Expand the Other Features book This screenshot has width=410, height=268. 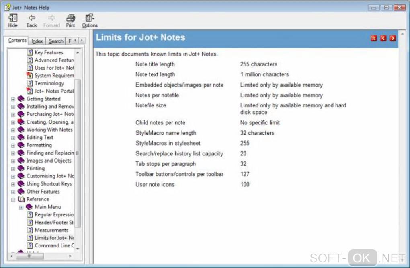[13, 192]
